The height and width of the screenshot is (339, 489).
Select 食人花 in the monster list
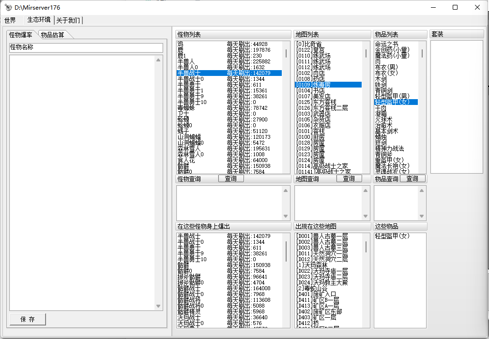(229, 160)
